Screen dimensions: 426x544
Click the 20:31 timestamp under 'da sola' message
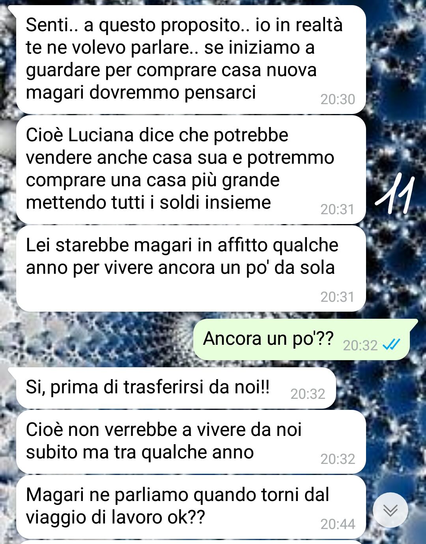pyautogui.click(x=338, y=297)
